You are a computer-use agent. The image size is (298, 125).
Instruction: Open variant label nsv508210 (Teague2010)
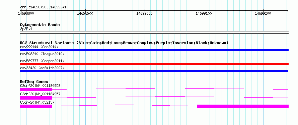point(42,54)
